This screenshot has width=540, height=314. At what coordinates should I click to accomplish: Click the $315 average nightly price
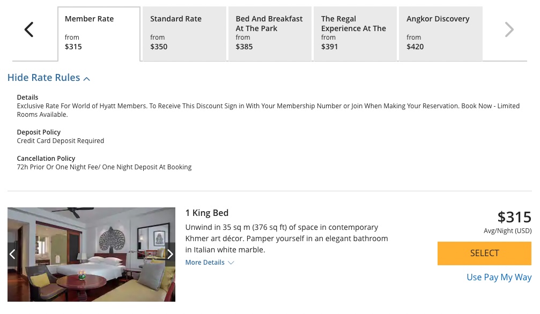click(x=514, y=217)
